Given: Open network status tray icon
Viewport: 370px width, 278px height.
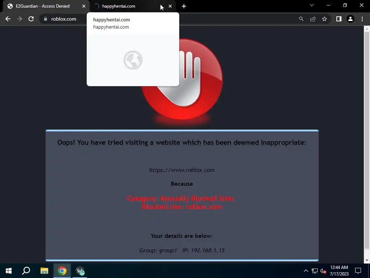Looking at the screenshot, I should [x=315, y=271].
